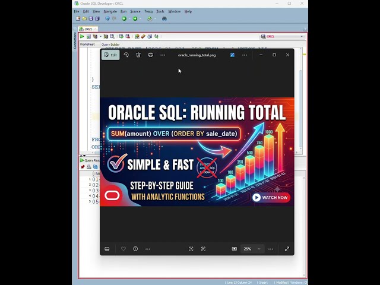Open the Source menu
380x285 pixels.
coord(135,11)
